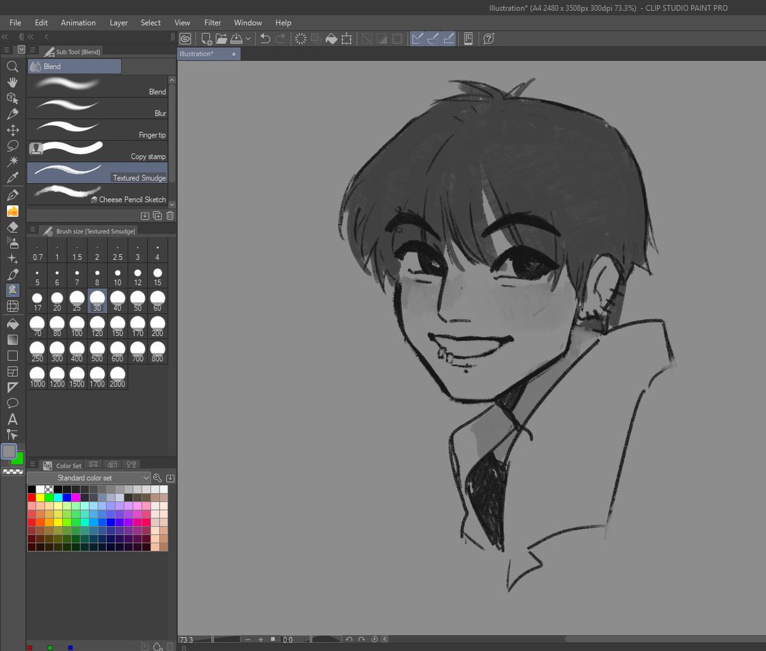The image size is (766, 651).
Task: Open the Standard color set dropdown
Action: click(89, 478)
